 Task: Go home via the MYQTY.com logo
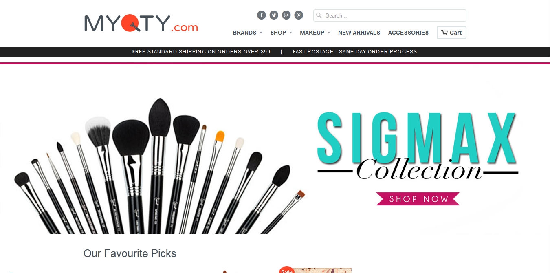pyautogui.click(x=141, y=23)
